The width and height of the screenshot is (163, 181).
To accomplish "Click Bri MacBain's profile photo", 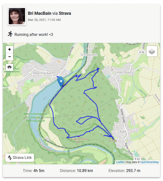I will point(17,16).
